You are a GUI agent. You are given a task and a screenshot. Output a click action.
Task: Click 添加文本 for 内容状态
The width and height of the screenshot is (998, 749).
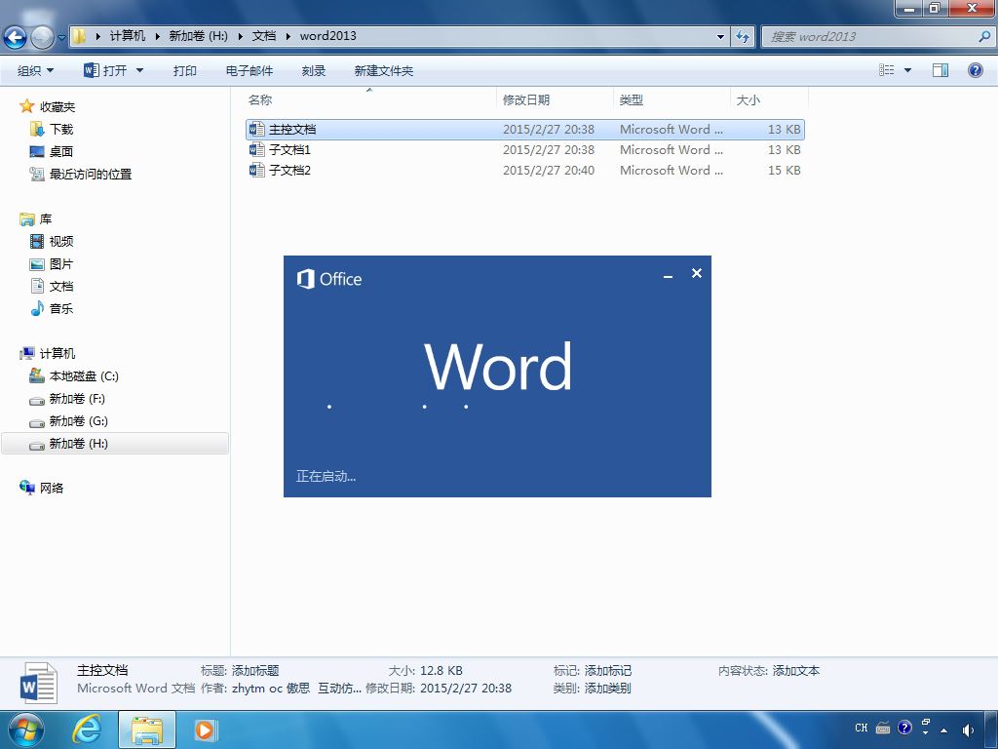[x=796, y=671]
